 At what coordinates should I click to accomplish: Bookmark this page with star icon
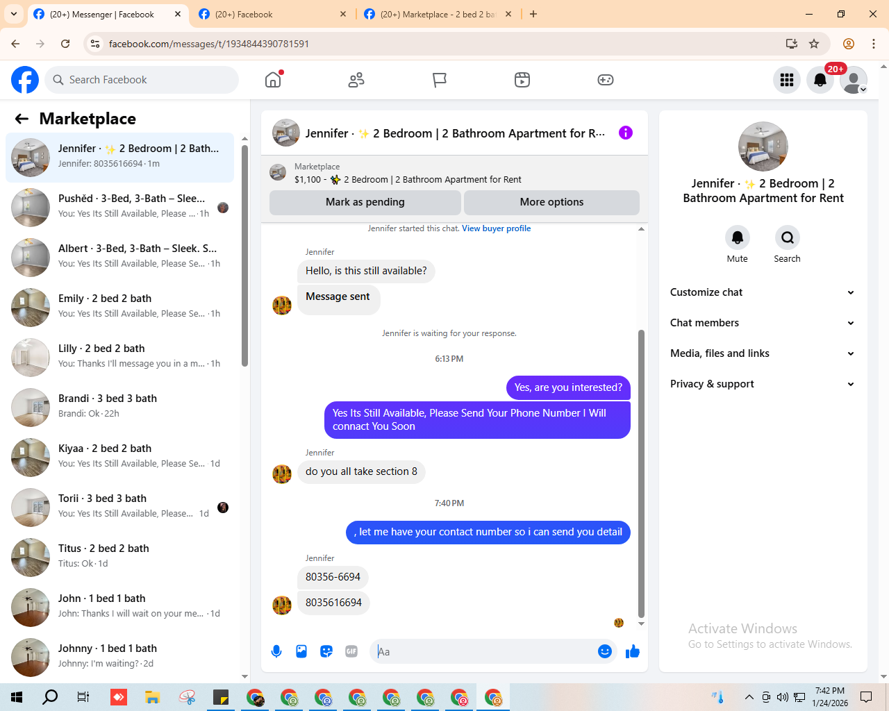click(814, 44)
